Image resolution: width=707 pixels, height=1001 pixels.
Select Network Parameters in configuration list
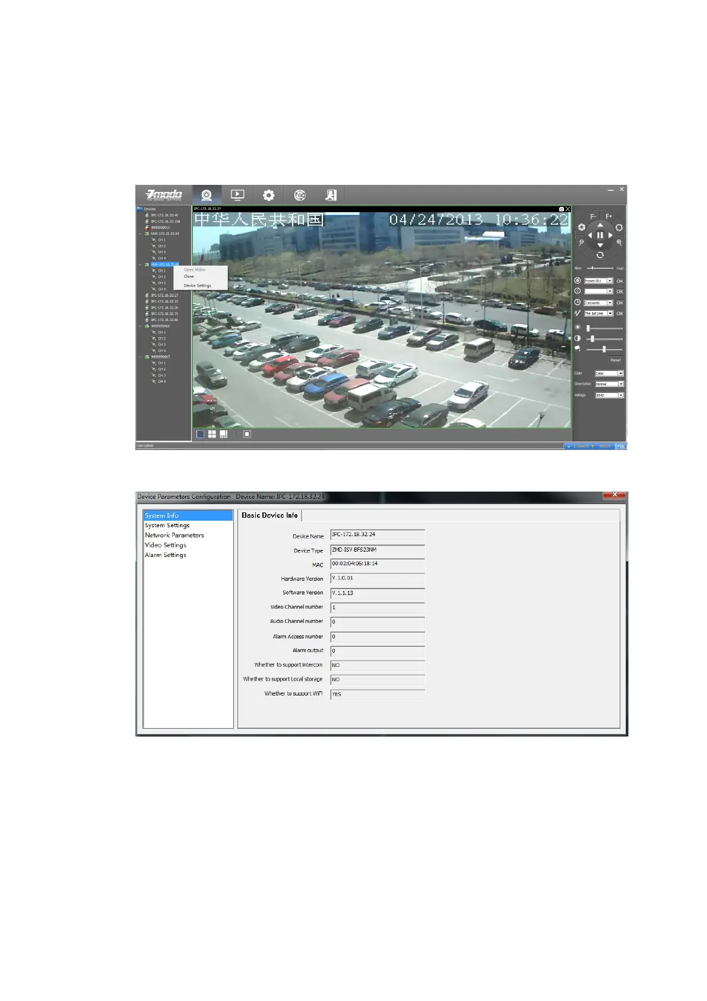pyautogui.click(x=175, y=536)
